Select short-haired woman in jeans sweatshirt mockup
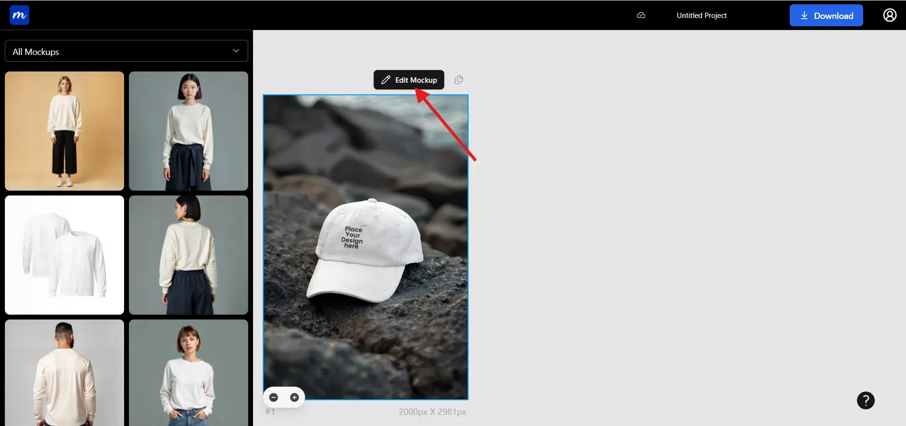The width and height of the screenshot is (906, 426). 188,373
